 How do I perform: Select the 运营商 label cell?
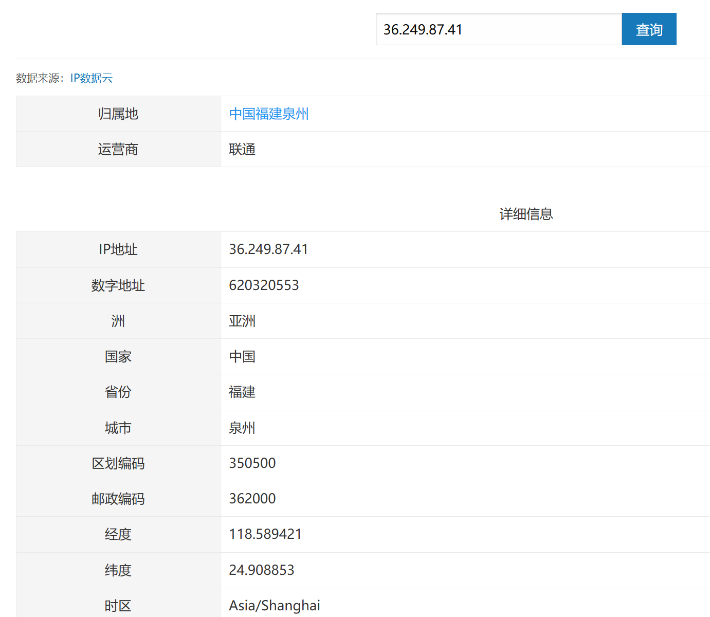click(x=118, y=149)
